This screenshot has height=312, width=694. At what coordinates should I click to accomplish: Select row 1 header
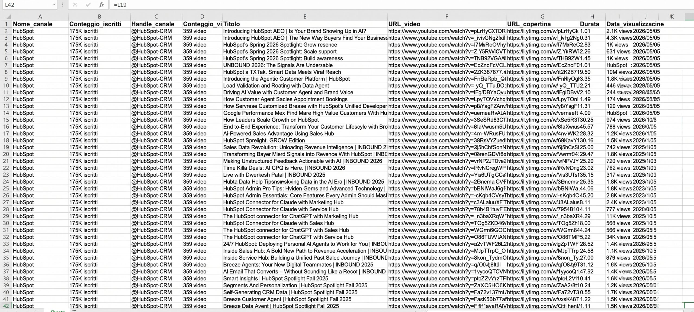(x=6, y=24)
